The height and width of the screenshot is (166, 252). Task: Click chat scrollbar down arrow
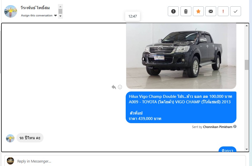tap(247, 149)
